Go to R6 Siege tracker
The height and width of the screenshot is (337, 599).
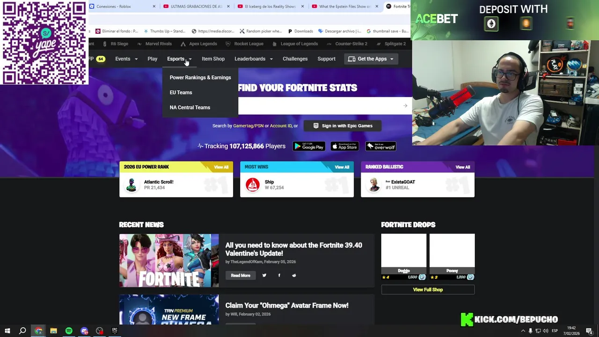tap(115, 44)
